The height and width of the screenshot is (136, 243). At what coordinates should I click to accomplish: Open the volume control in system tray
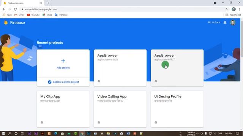point(214,133)
